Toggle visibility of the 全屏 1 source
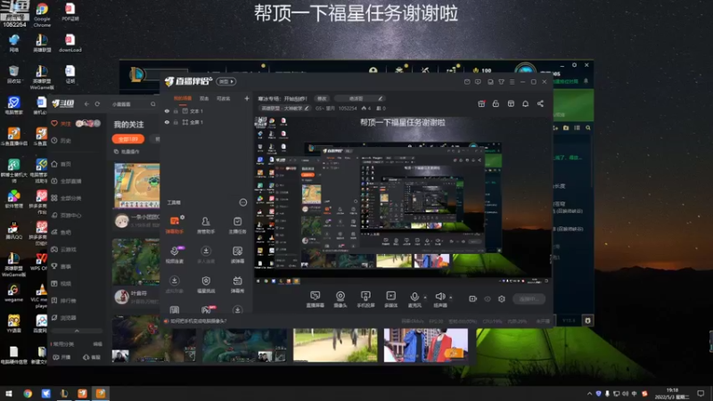This screenshot has width=713, height=401. [x=167, y=122]
